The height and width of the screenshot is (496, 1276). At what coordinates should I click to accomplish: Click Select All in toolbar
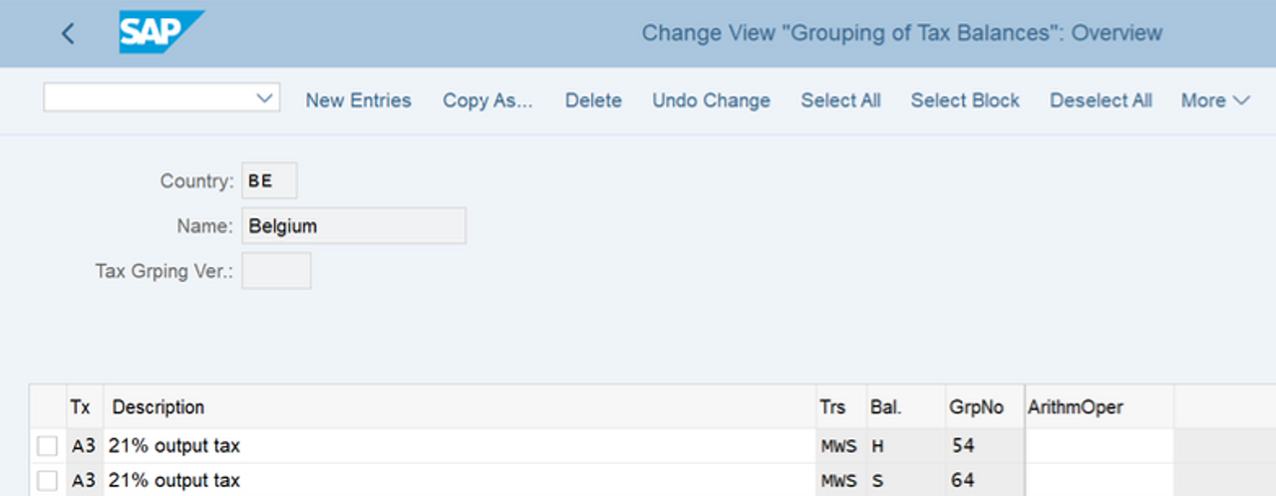840,101
